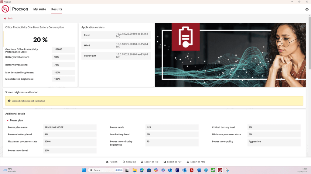Click the battery benchmark banner image

coord(230,55)
